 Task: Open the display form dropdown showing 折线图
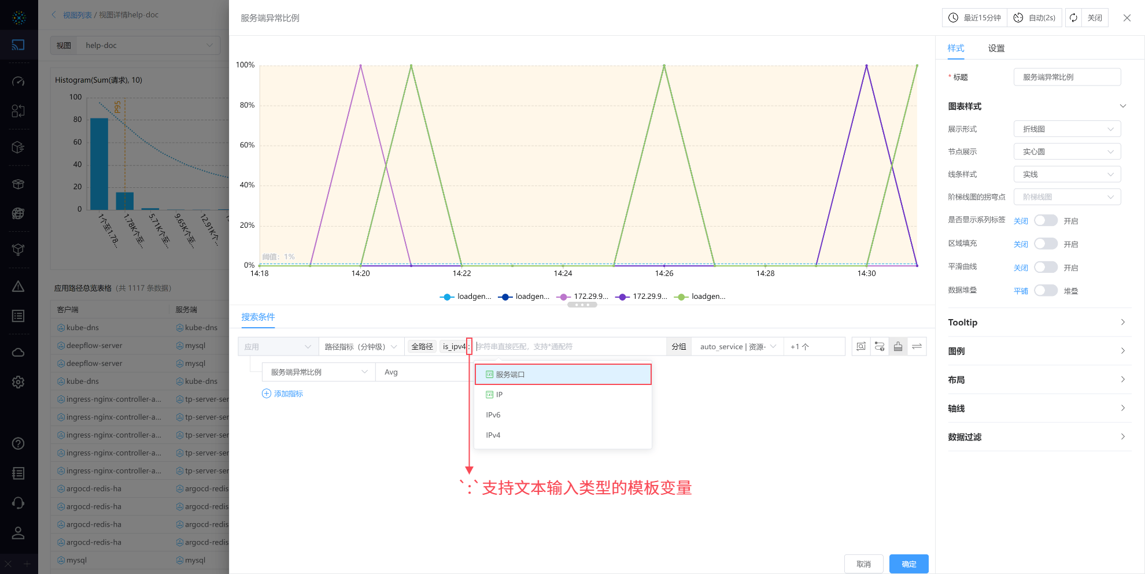click(x=1067, y=129)
